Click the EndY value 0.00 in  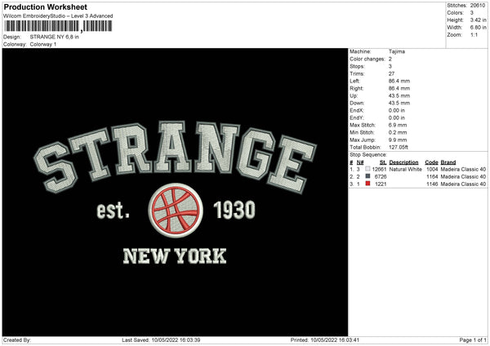(x=397, y=118)
